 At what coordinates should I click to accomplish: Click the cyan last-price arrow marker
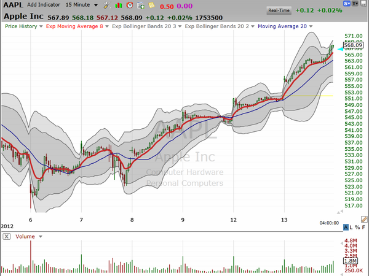[x=340, y=49]
